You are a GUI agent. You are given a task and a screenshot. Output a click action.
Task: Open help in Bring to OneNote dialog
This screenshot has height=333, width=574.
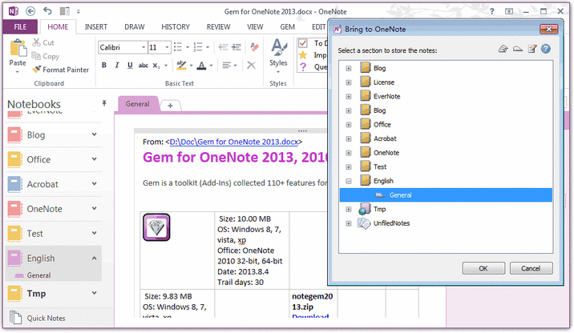pos(546,49)
